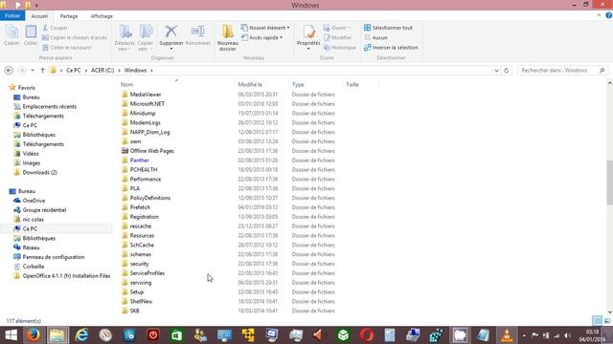The image size is (613, 344).
Task: Open VLC media player from the taskbar
Action: 507,335
